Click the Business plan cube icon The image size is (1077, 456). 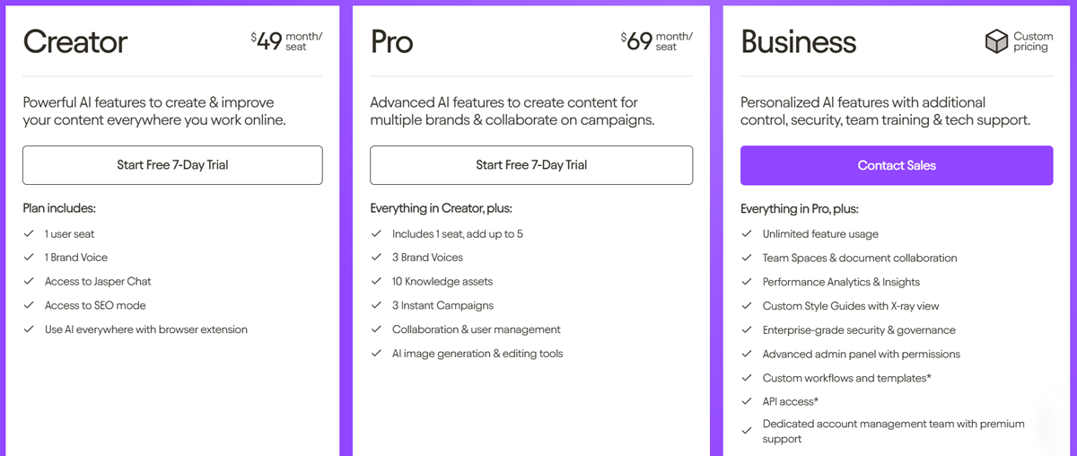coord(996,41)
